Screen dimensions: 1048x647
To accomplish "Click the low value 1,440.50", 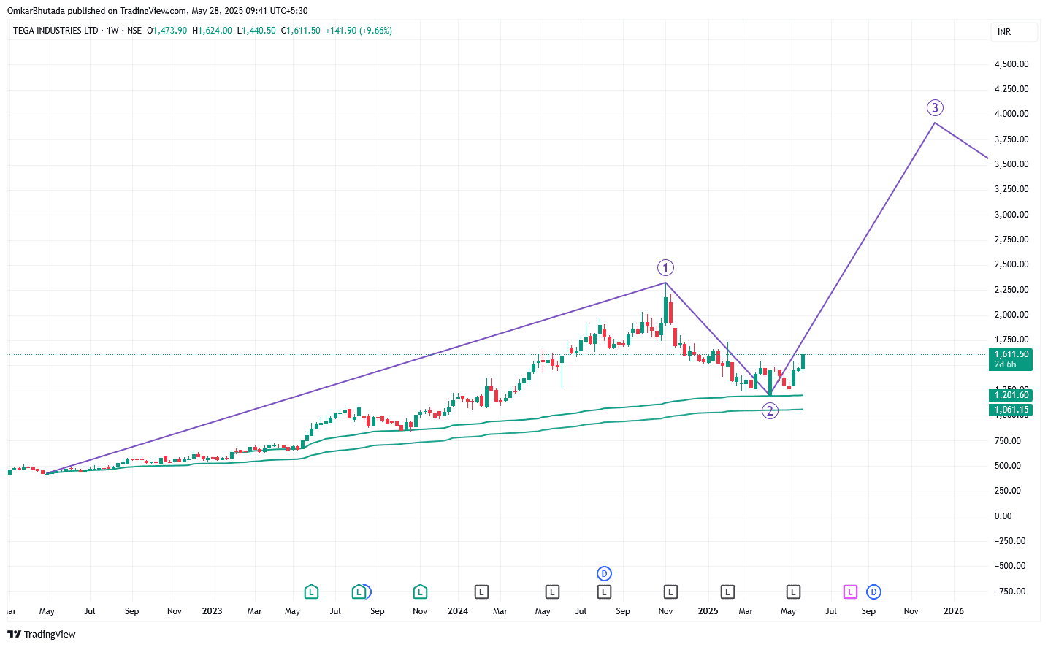I will 259,31.
